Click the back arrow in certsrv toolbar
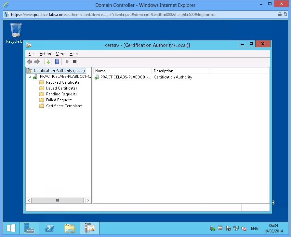The image size is (291, 237). [x=30, y=62]
